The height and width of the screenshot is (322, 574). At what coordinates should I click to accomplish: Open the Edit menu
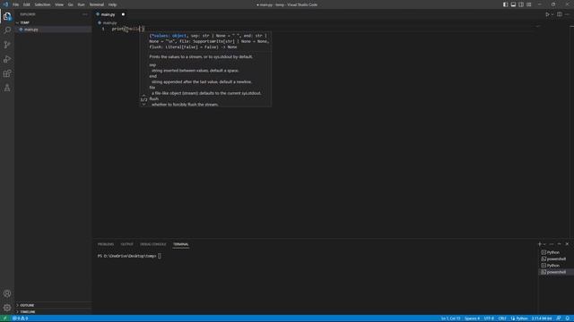pyautogui.click(x=26, y=4)
